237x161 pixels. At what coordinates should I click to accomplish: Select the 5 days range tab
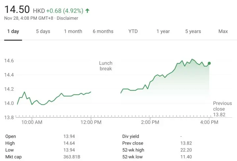(43, 32)
